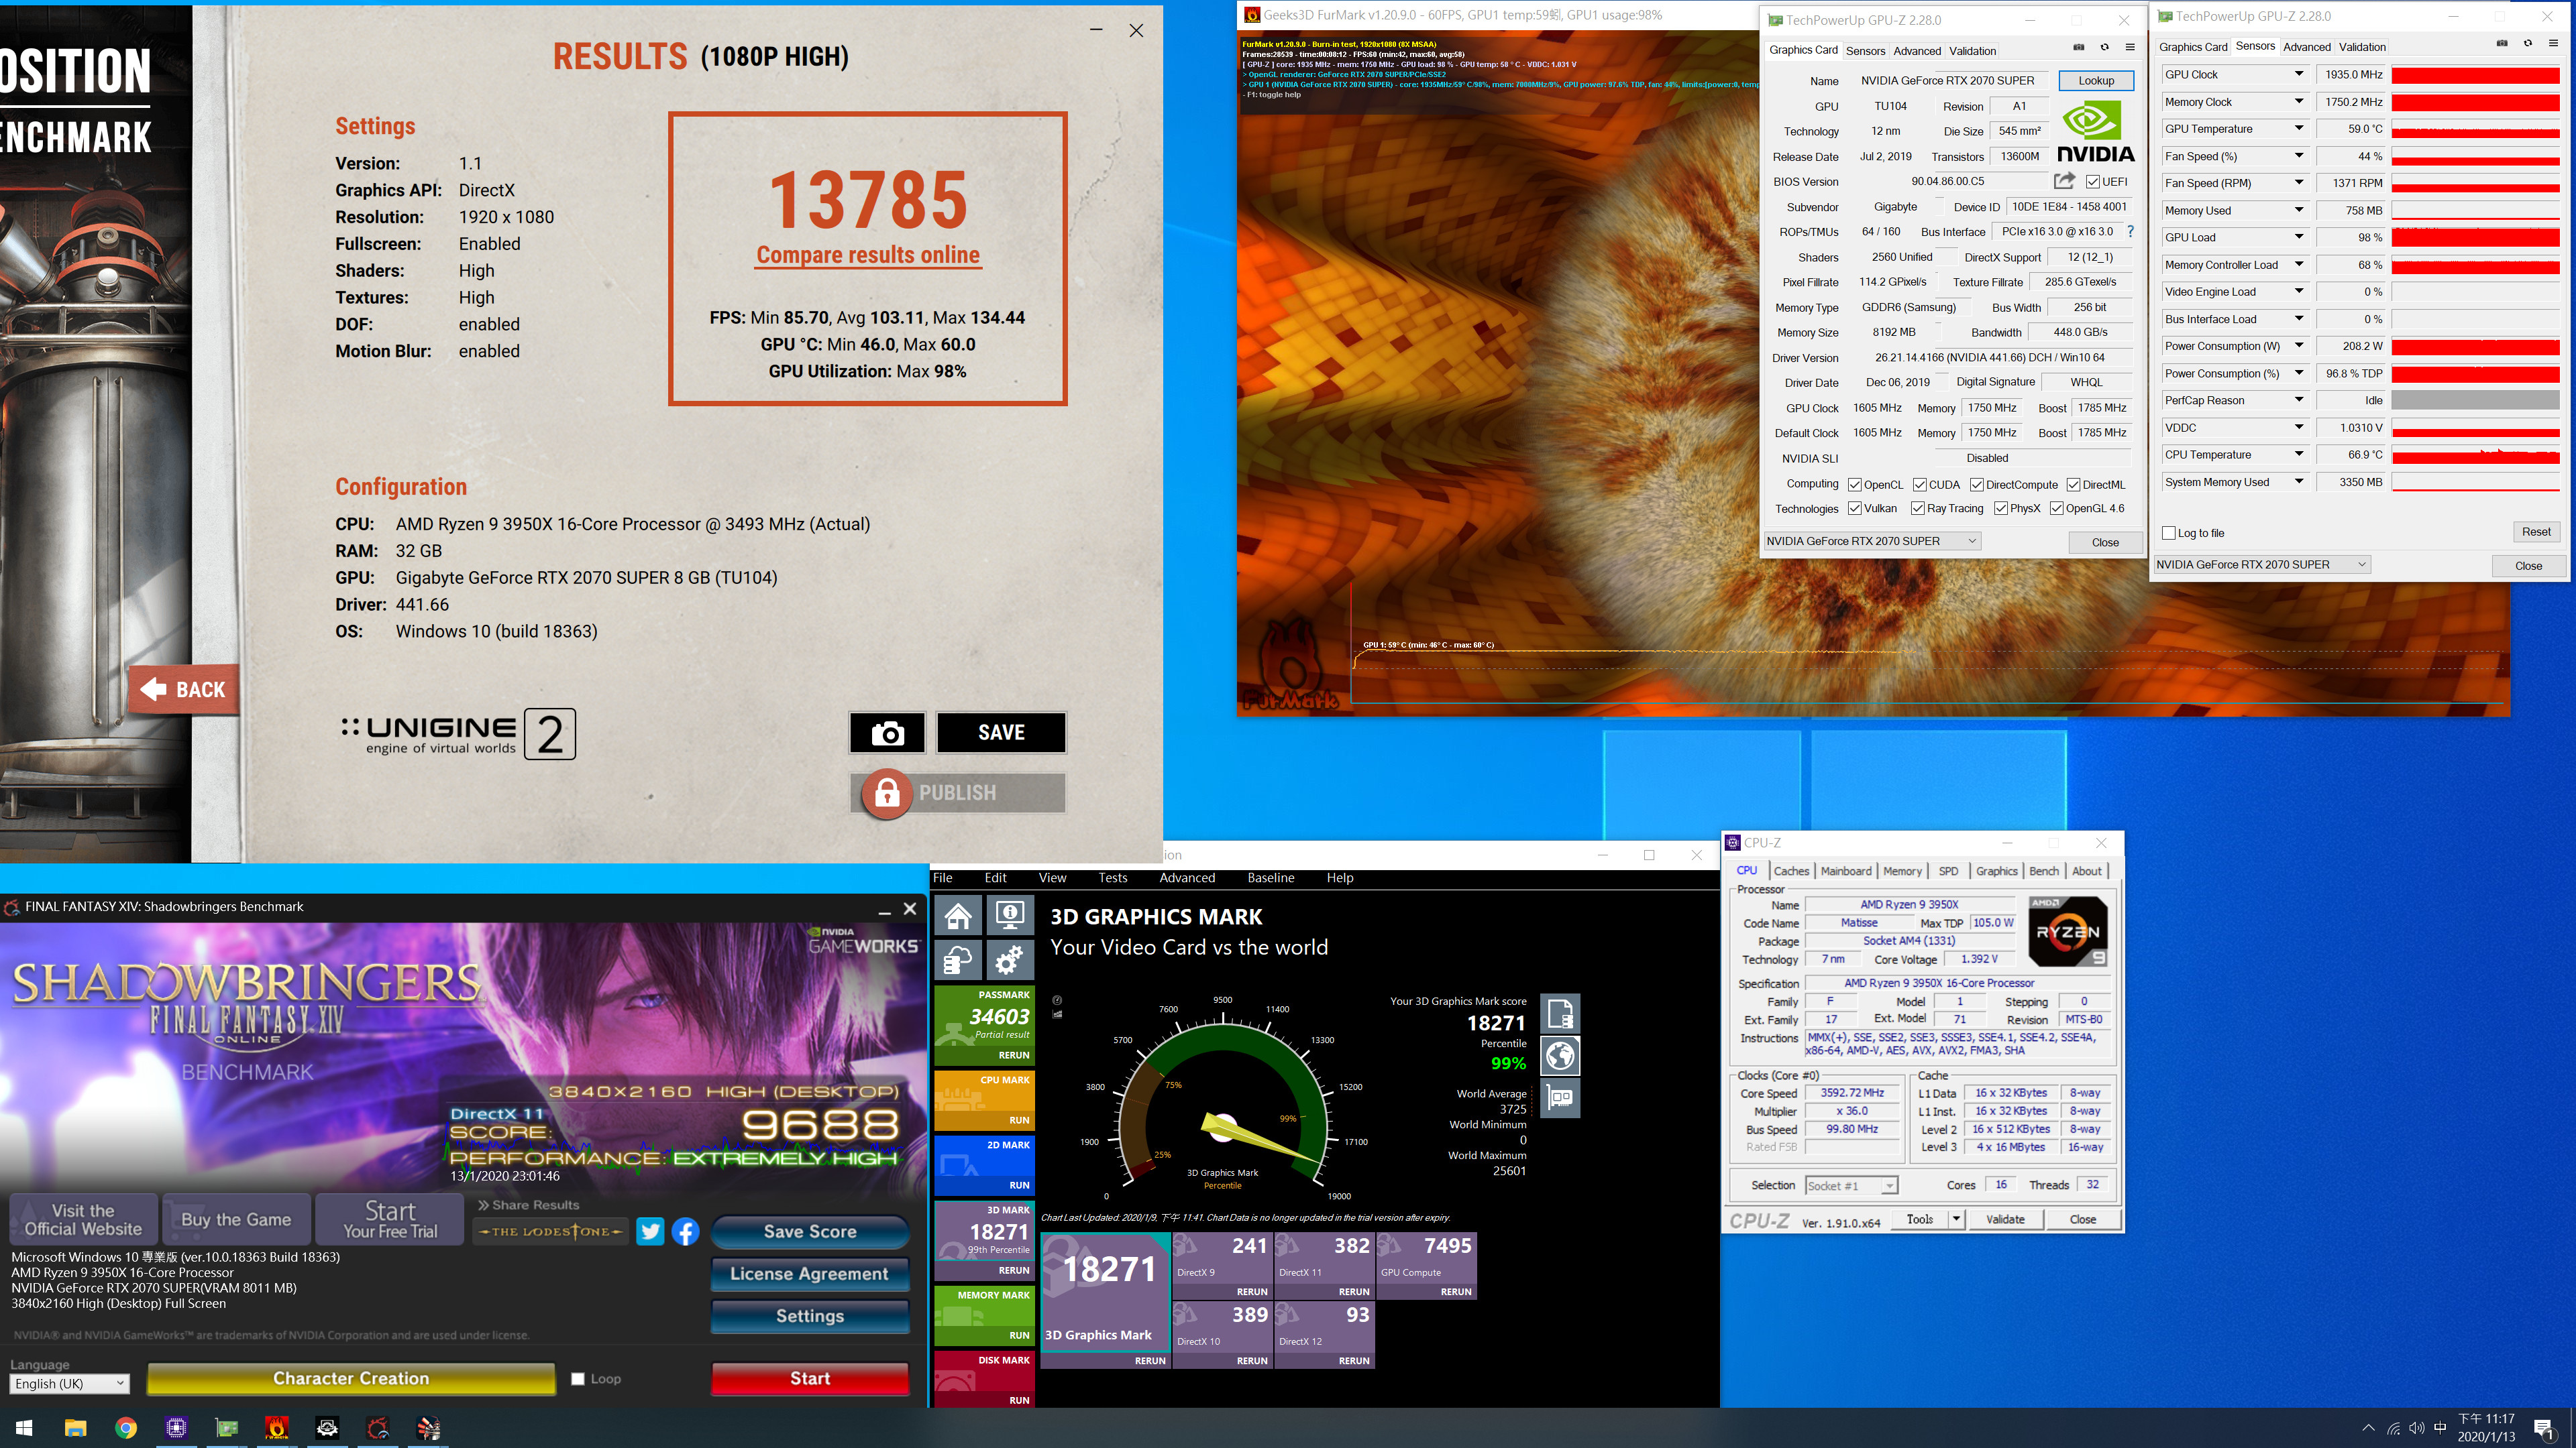2576x1448 pixels.
Task: Expand the PerfCap Reason sensor dropdown arrow
Action: [2298, 400]
